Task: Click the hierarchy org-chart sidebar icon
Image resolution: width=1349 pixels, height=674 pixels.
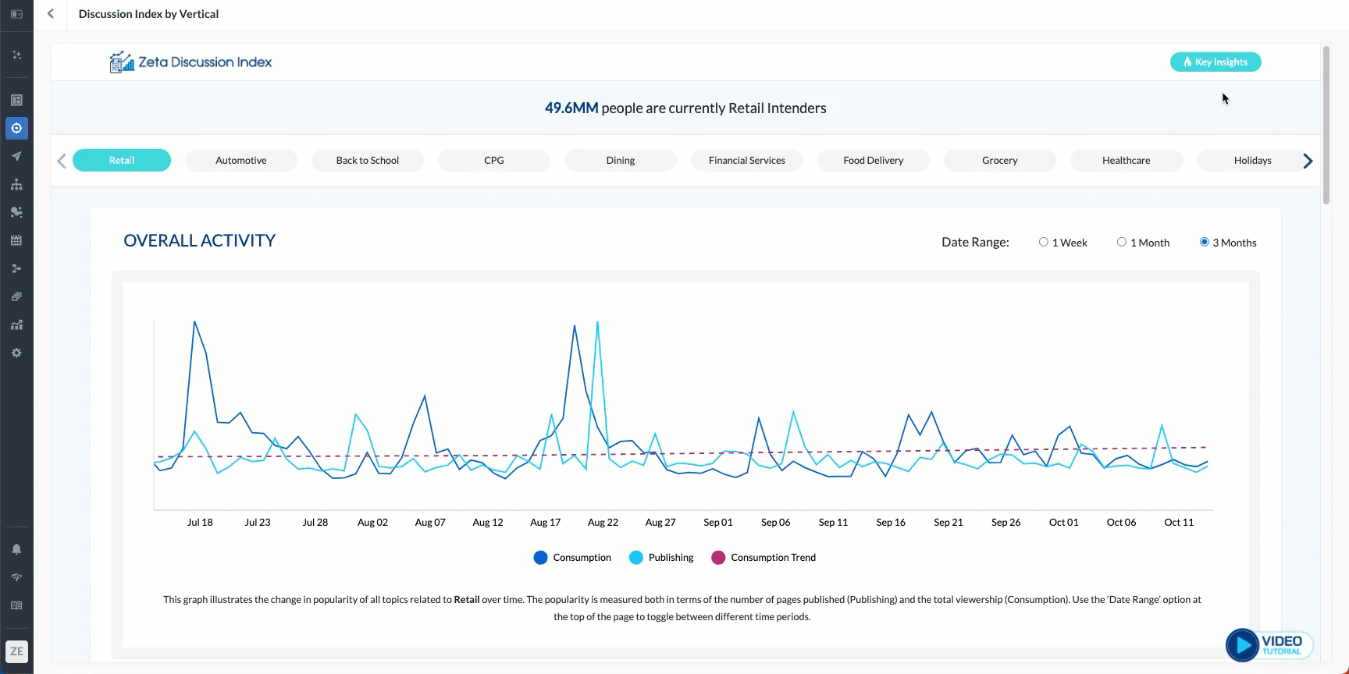Action: coord(16,184)
